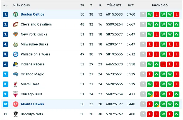Open the Philadelphia 76ers logo
The width and height of the screenshot is (183, 120).
pos(16,54)
